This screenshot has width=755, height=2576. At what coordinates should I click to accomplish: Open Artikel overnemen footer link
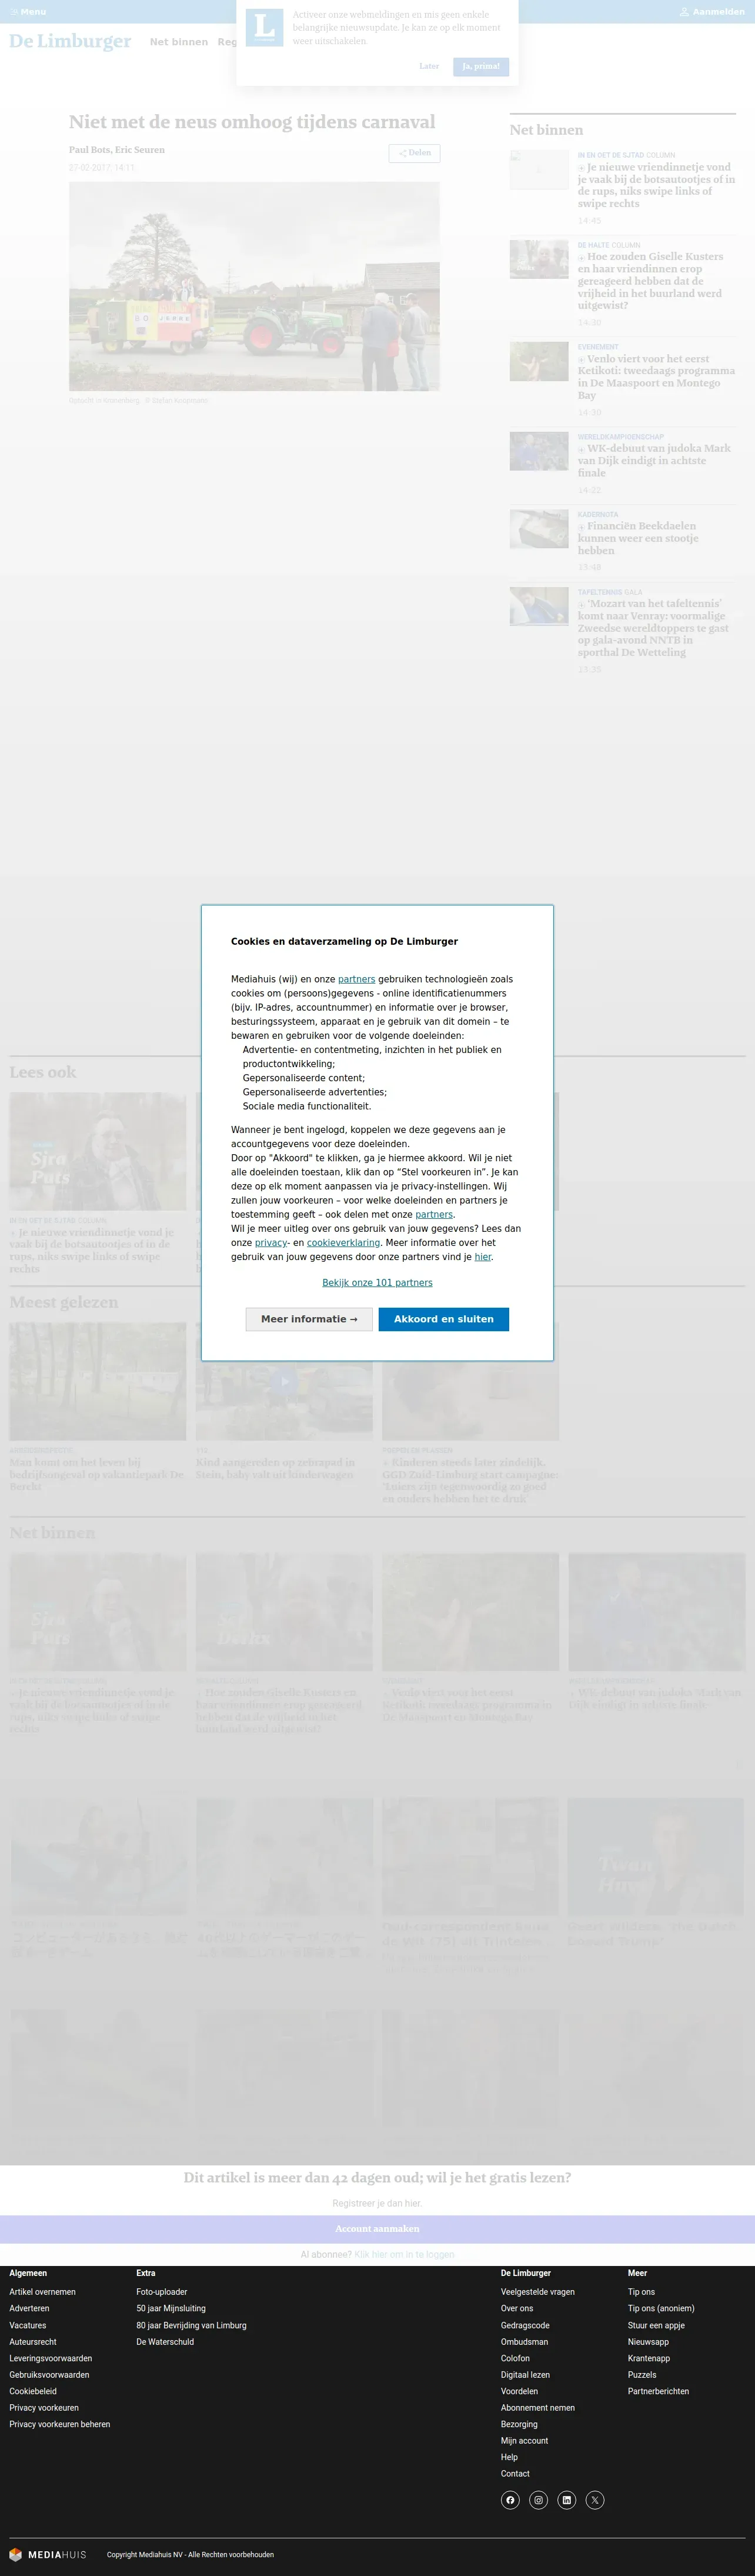(x=42, y=2292)
